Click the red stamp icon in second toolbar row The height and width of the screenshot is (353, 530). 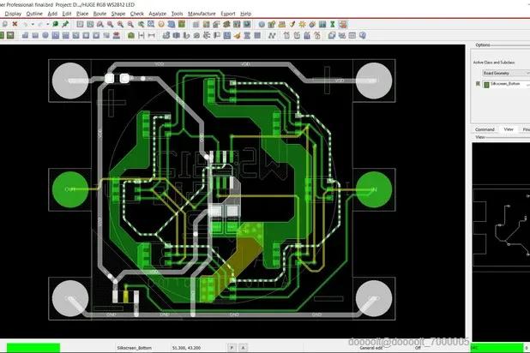pos(117,35)
